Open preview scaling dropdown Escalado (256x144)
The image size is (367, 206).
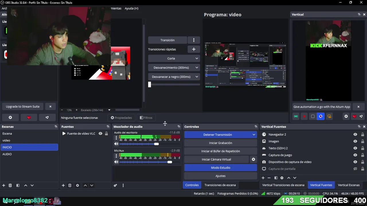[x=109, y=110]
